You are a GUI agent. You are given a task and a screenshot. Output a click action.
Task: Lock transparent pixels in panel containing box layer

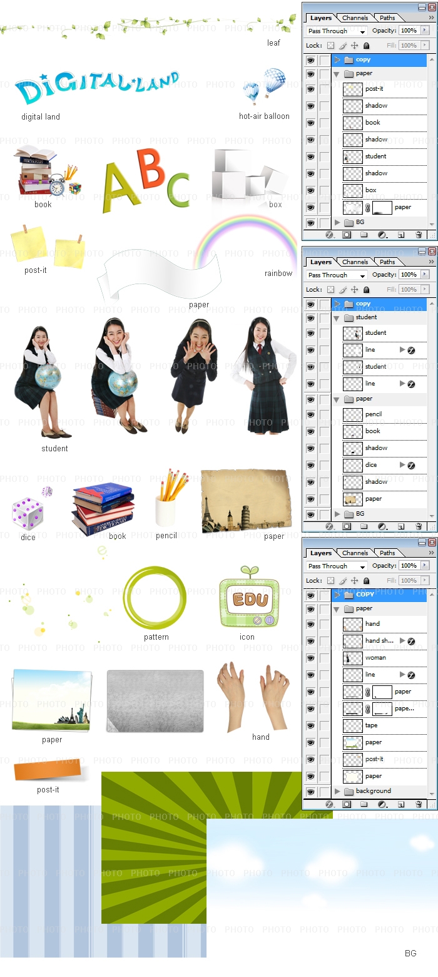330,46
